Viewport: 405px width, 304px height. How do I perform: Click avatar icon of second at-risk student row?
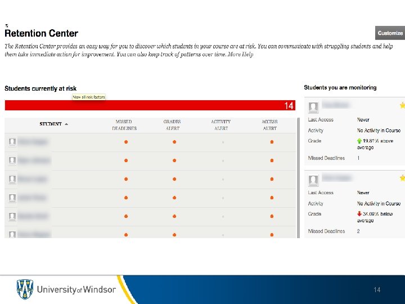(12, 160)
